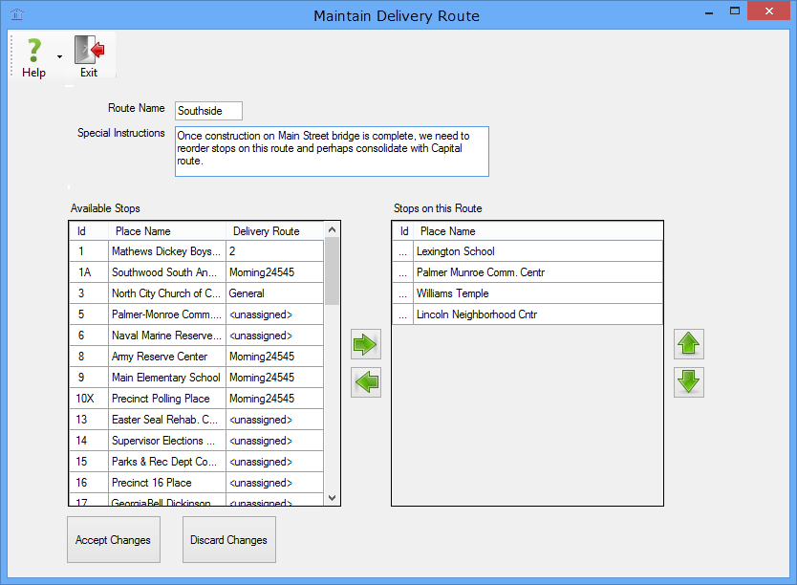Click inside Special Instructions text box
The image size is (797, 585).
click(x=332, y=151)
